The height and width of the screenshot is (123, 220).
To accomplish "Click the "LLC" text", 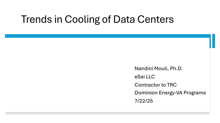I will 150,77.
